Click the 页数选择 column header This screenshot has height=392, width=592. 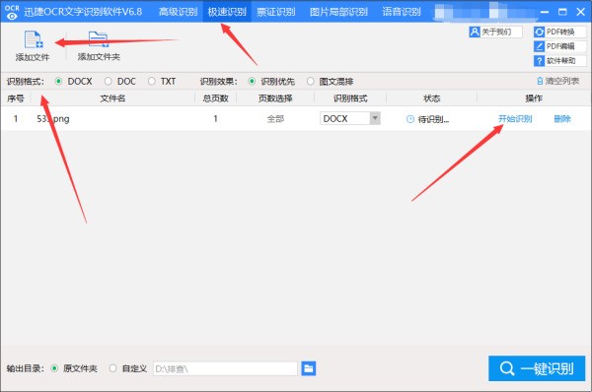(275, 98)
